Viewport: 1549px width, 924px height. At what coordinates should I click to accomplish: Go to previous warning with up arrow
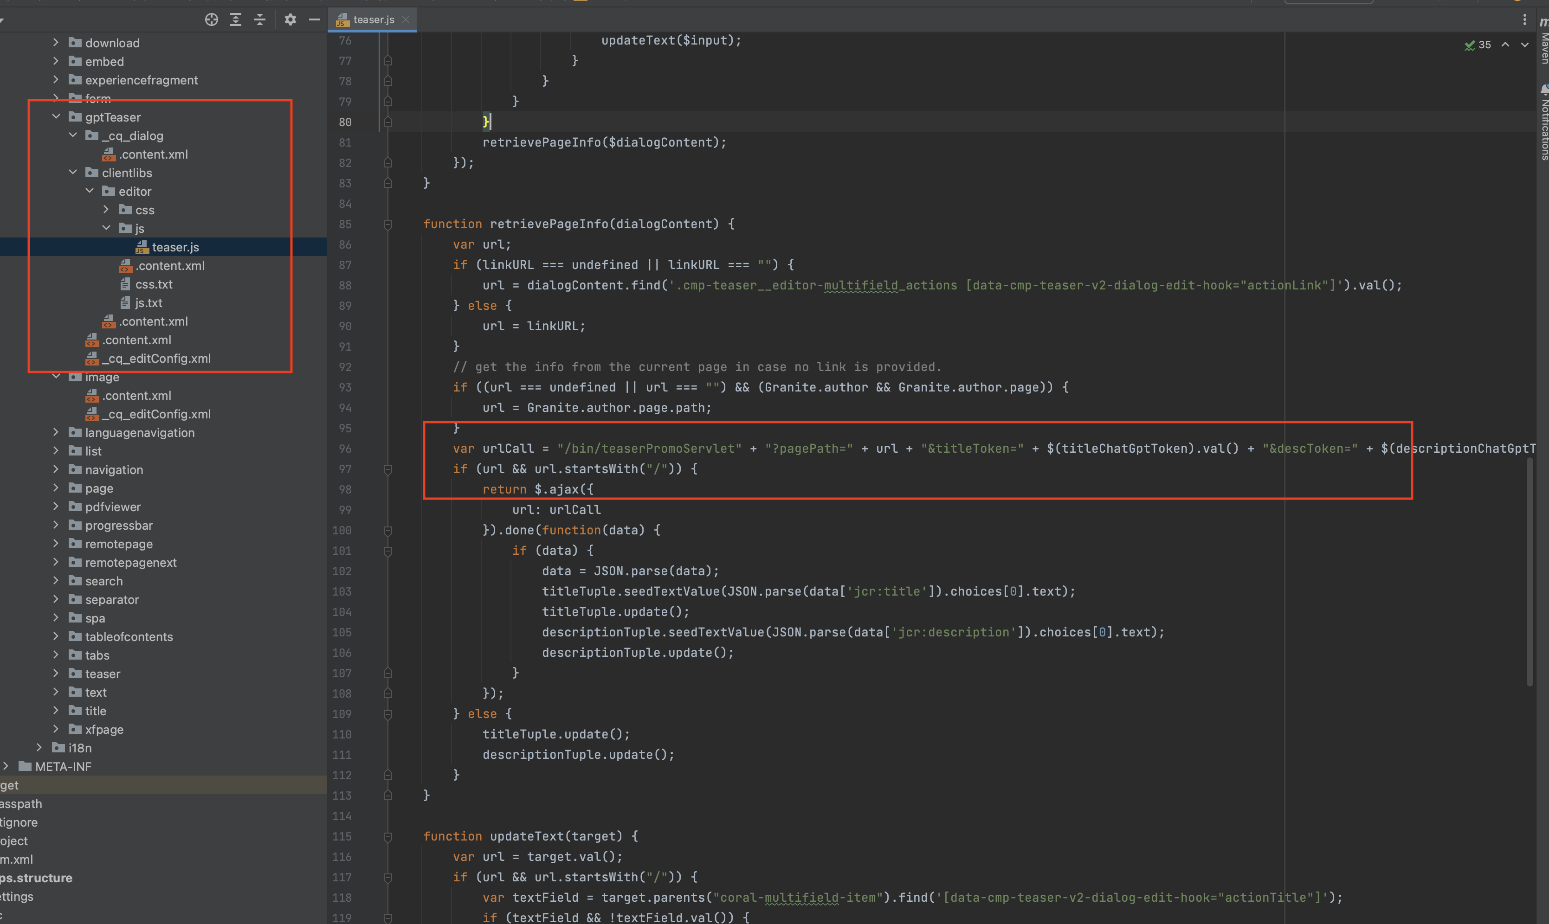[1505, 44]
